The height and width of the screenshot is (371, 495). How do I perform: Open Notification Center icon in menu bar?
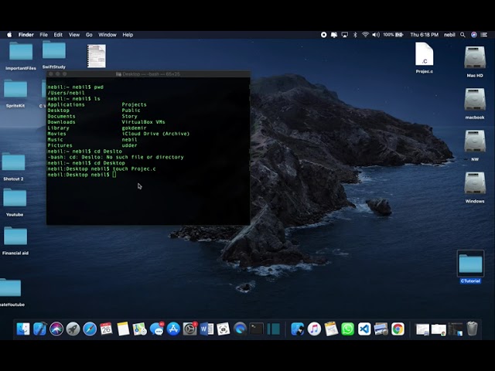coord(483,35)
